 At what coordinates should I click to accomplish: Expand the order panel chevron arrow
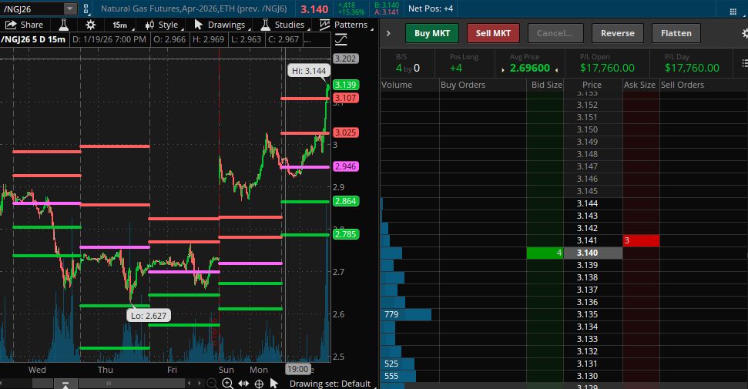pyautogui.click(x=388, y=33)
